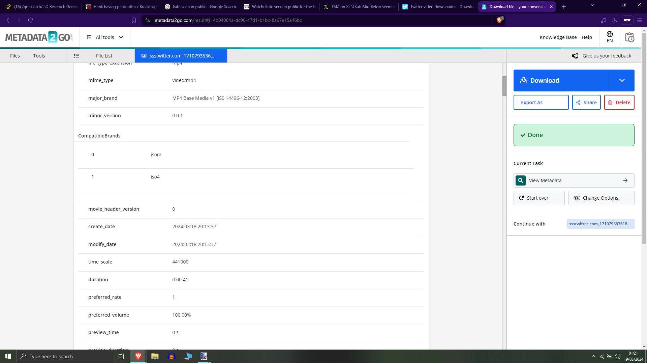Click the Start over button
This screenshot has height=363, width=647.
539,198
